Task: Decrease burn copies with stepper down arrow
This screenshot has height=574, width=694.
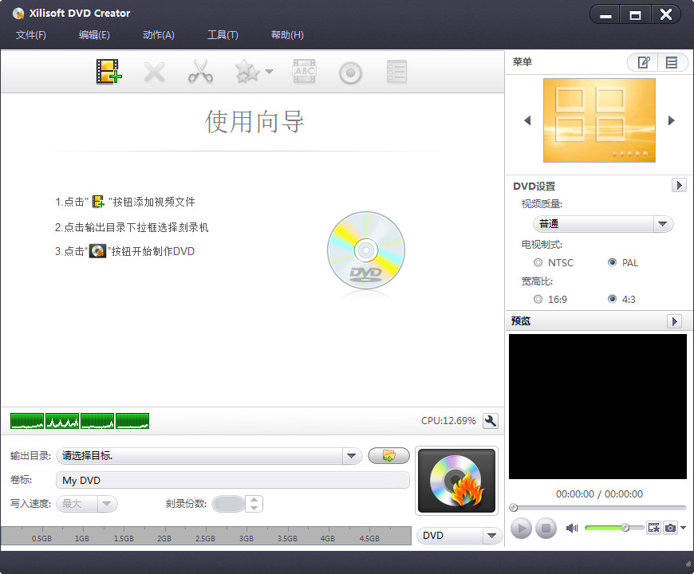Action: pos(254,508)
